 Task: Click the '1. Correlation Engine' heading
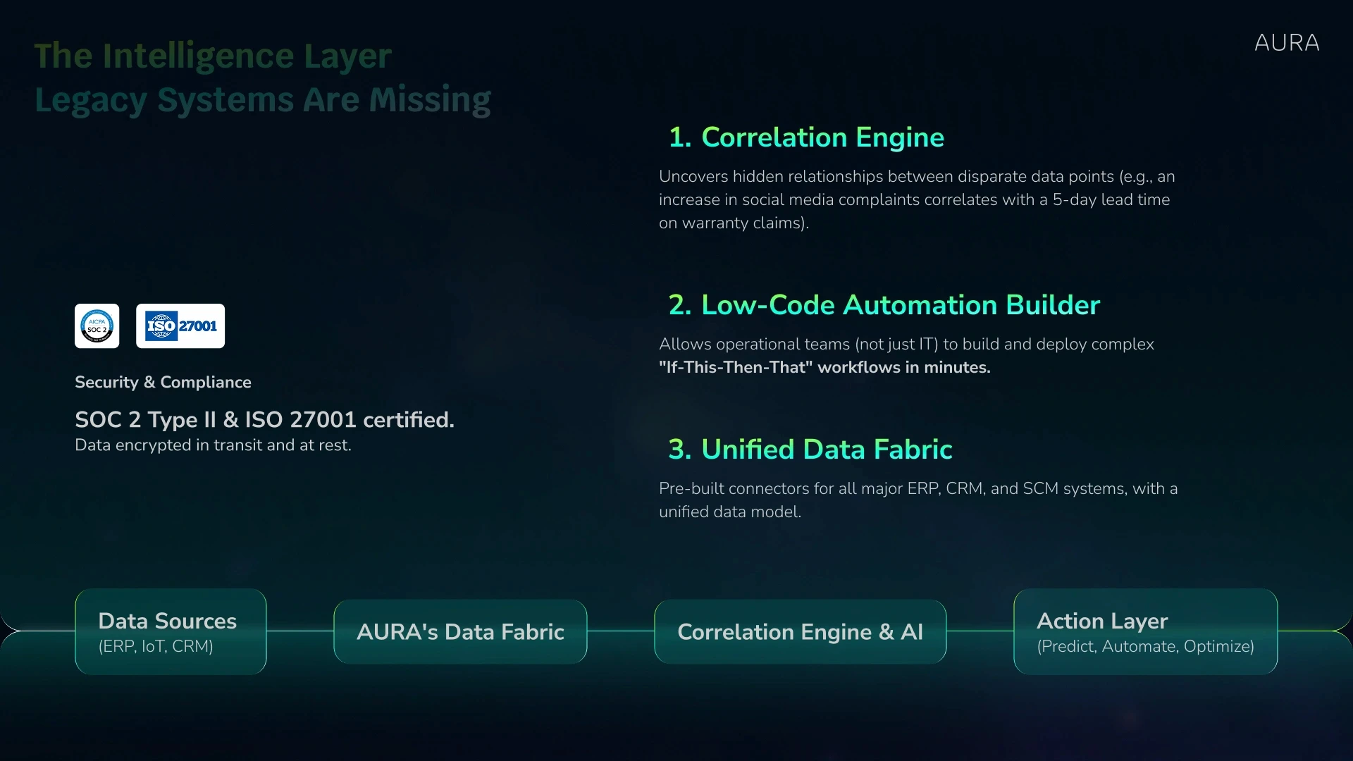(806, 137)
